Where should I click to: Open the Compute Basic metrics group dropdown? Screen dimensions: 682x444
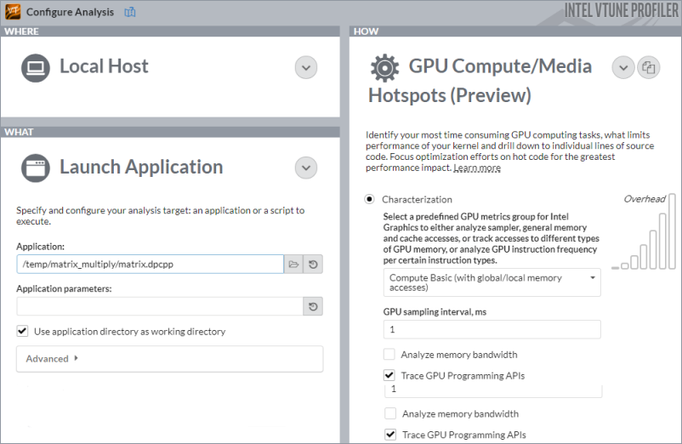(492, 282)
